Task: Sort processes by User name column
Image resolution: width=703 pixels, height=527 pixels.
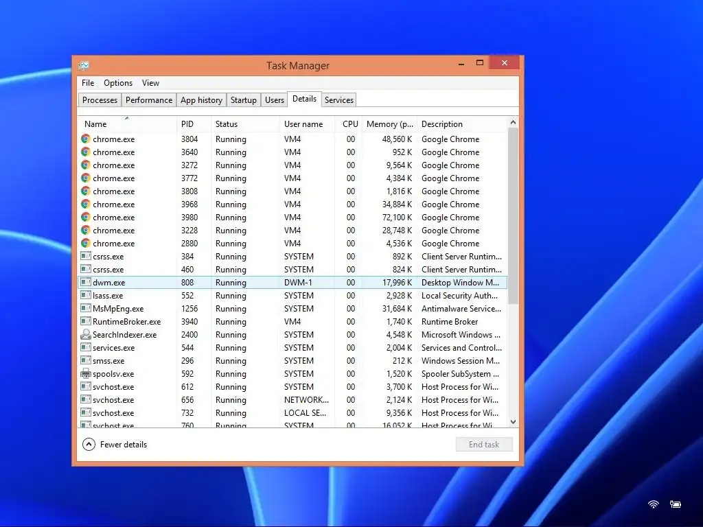Action: (x=307, y=124)
